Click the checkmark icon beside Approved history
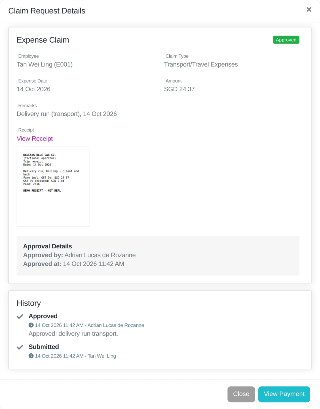The width and height of the screenshot is (320, 409). [20, 317]
